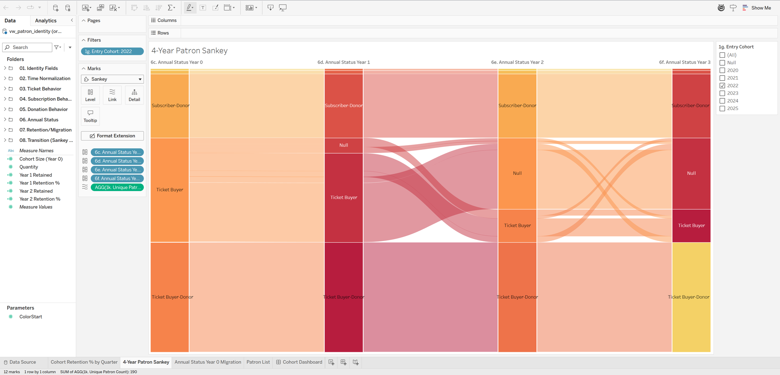
Task: Open the Totals sigma menu icon
Action: coord(171,8)
